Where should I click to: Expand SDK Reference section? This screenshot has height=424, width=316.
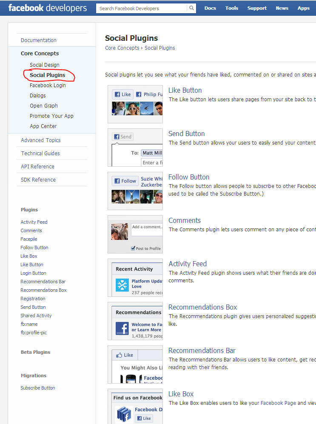pos(38,179)
